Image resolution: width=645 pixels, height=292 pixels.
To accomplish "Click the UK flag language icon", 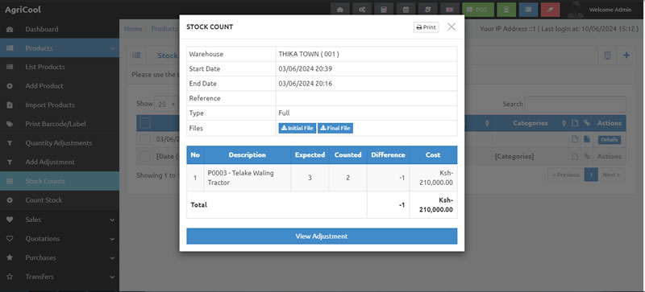I will pos(450,10).
